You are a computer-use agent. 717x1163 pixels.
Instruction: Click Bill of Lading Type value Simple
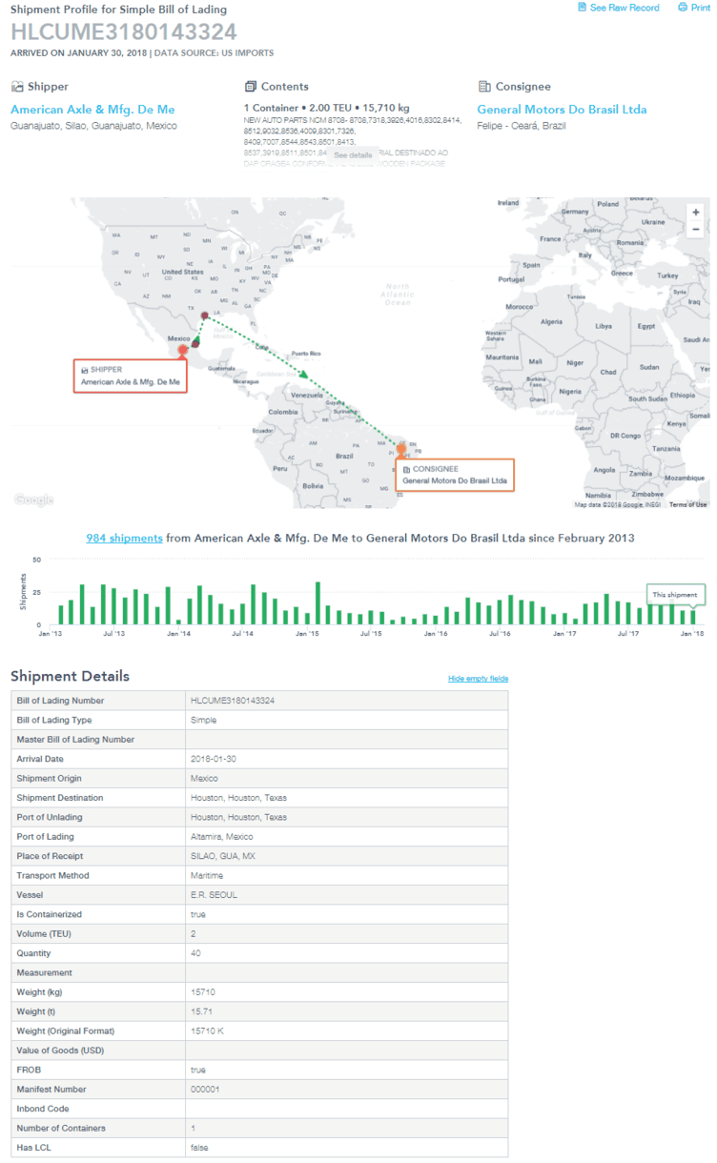click(203, 720)
